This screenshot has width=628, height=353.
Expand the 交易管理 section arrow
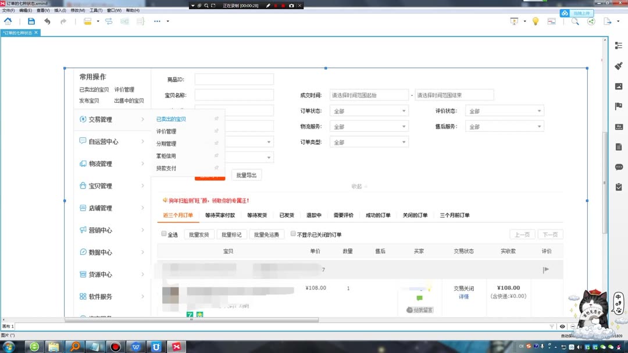[143, 119]
